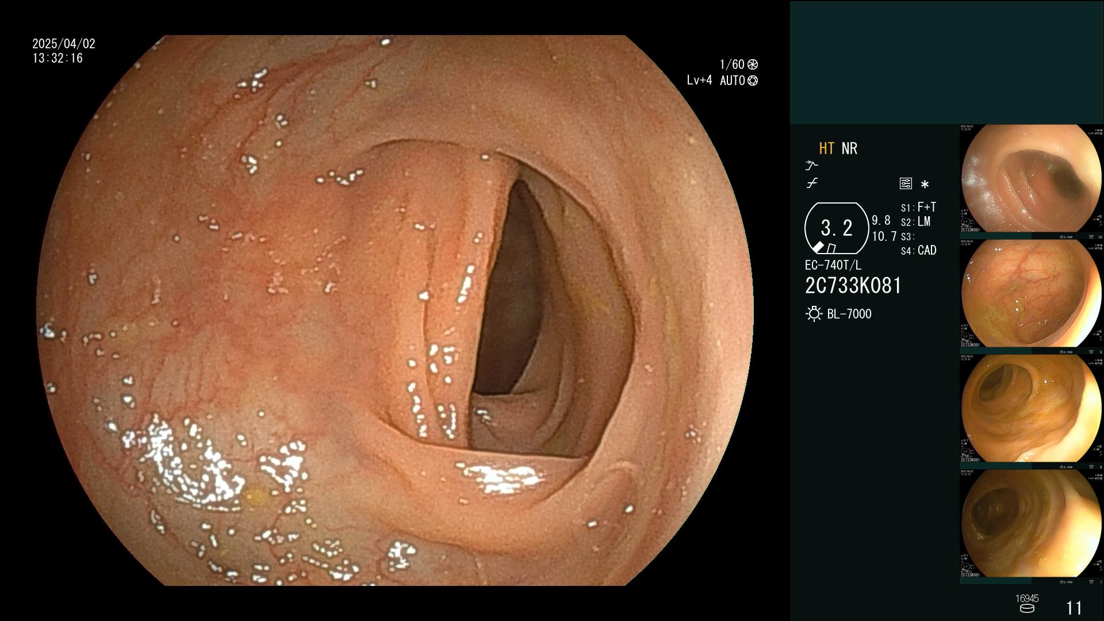Select the NR noise reduction label
This screenshot has width=1104, height=621.
(x=849, y=148)
